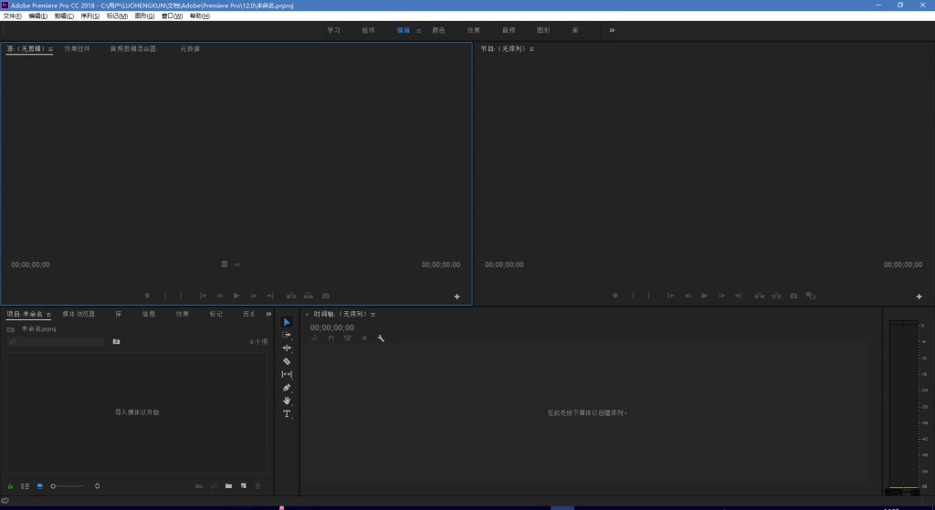Activate the Track Select Forward tool
935x510 pixels.
[287, 335]
